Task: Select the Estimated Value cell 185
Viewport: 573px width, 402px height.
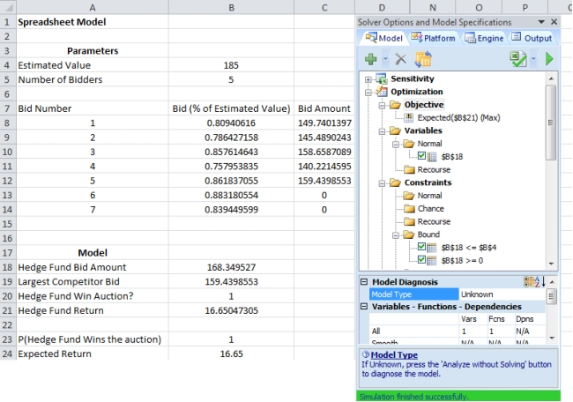Action: coord(231,65)
